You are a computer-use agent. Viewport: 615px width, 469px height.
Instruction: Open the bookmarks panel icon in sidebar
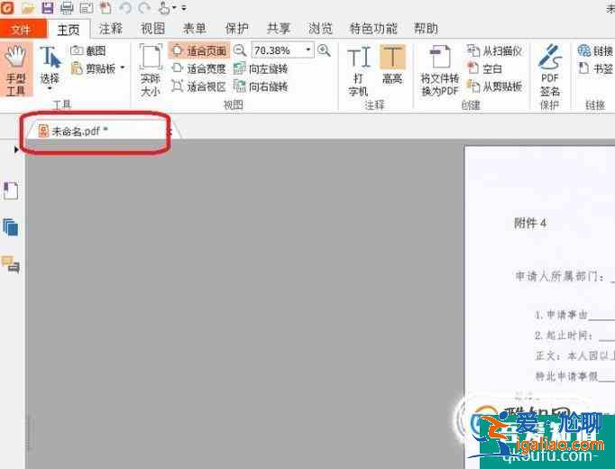[11, 191]
